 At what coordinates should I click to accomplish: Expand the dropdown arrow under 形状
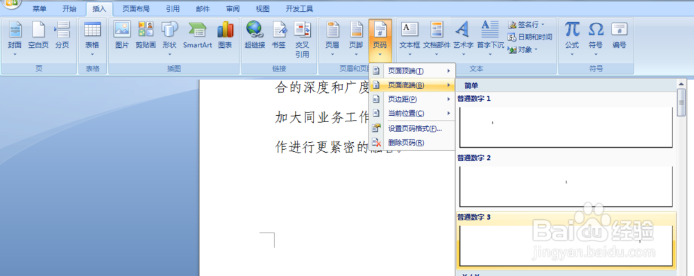point(169,55)
